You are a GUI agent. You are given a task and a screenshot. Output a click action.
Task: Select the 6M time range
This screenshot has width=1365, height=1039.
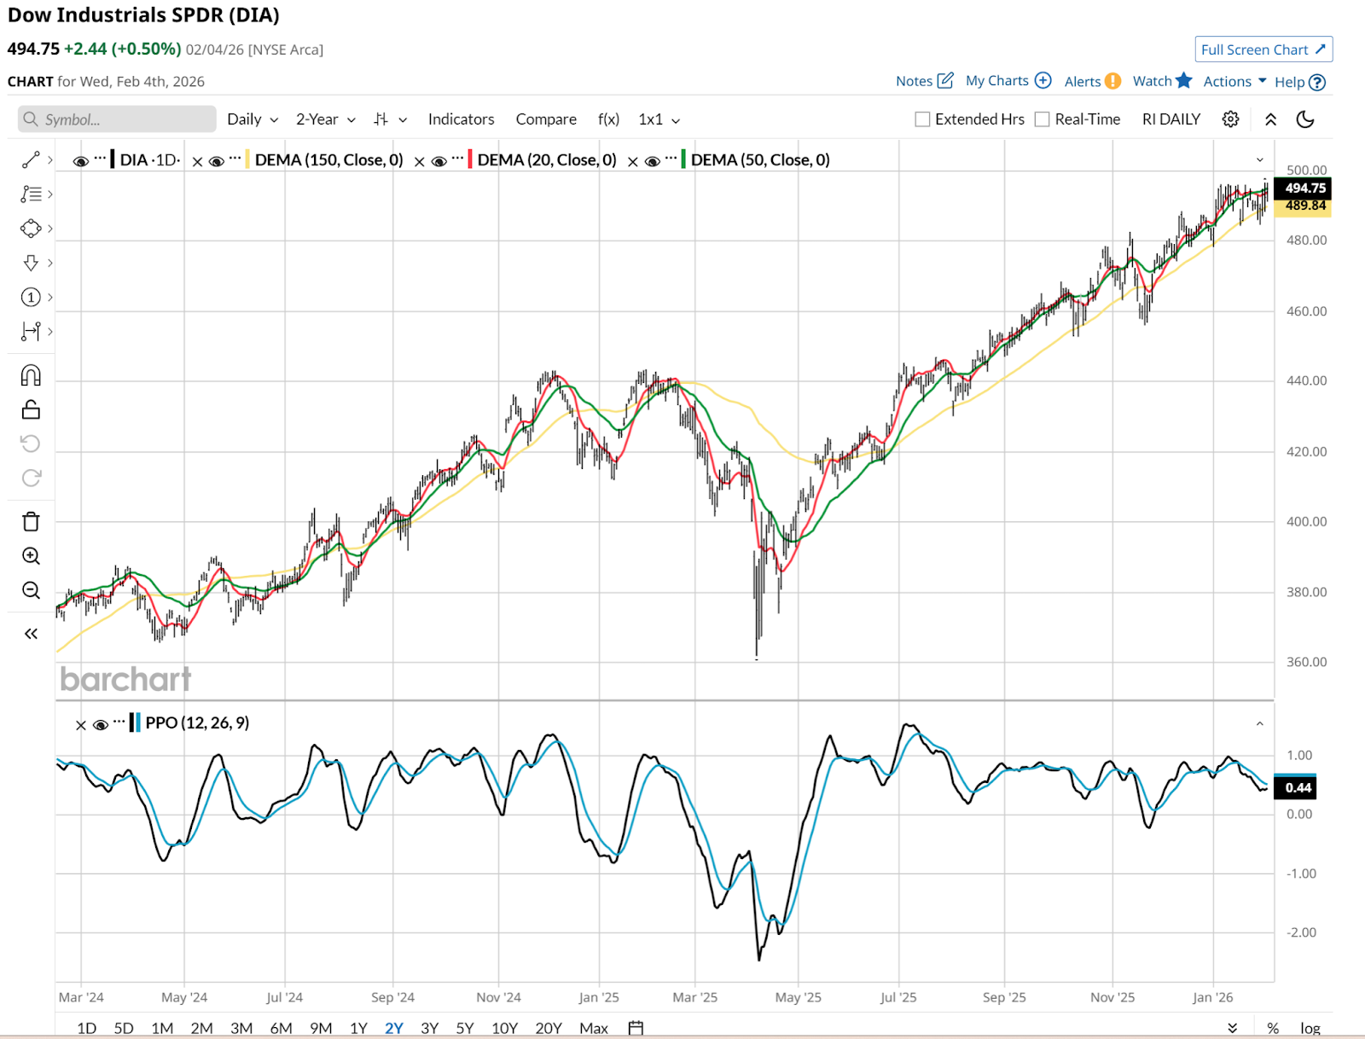point(281,1028)
